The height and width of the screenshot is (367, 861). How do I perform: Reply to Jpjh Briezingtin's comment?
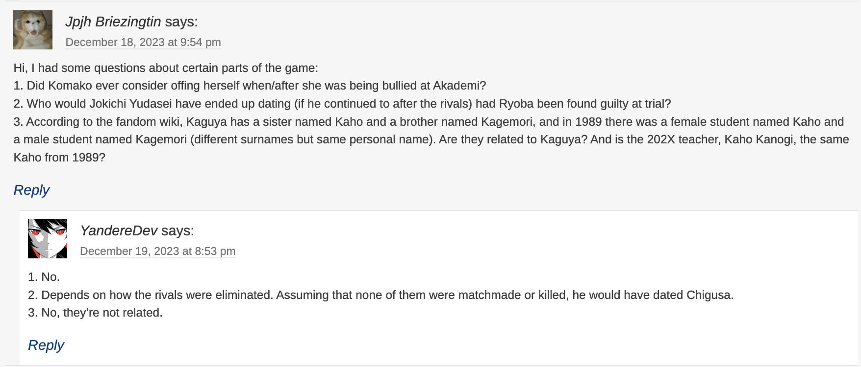[31, 190]
